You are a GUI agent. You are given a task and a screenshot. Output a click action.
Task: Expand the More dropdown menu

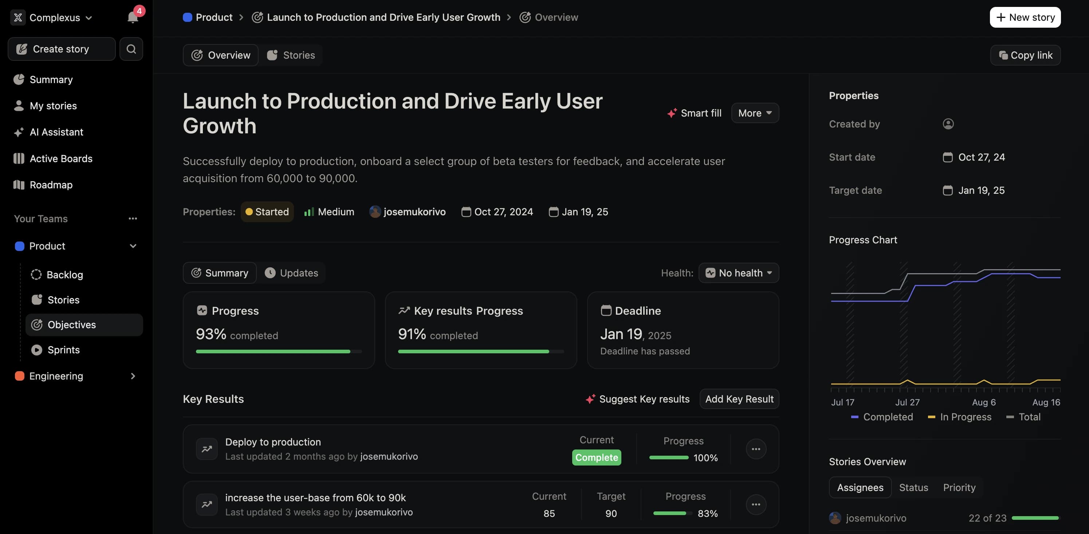pyautogui.click(x=755, y=113)
